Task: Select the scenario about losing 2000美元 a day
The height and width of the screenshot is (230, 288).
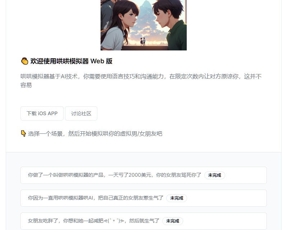Action: [143, 175]
